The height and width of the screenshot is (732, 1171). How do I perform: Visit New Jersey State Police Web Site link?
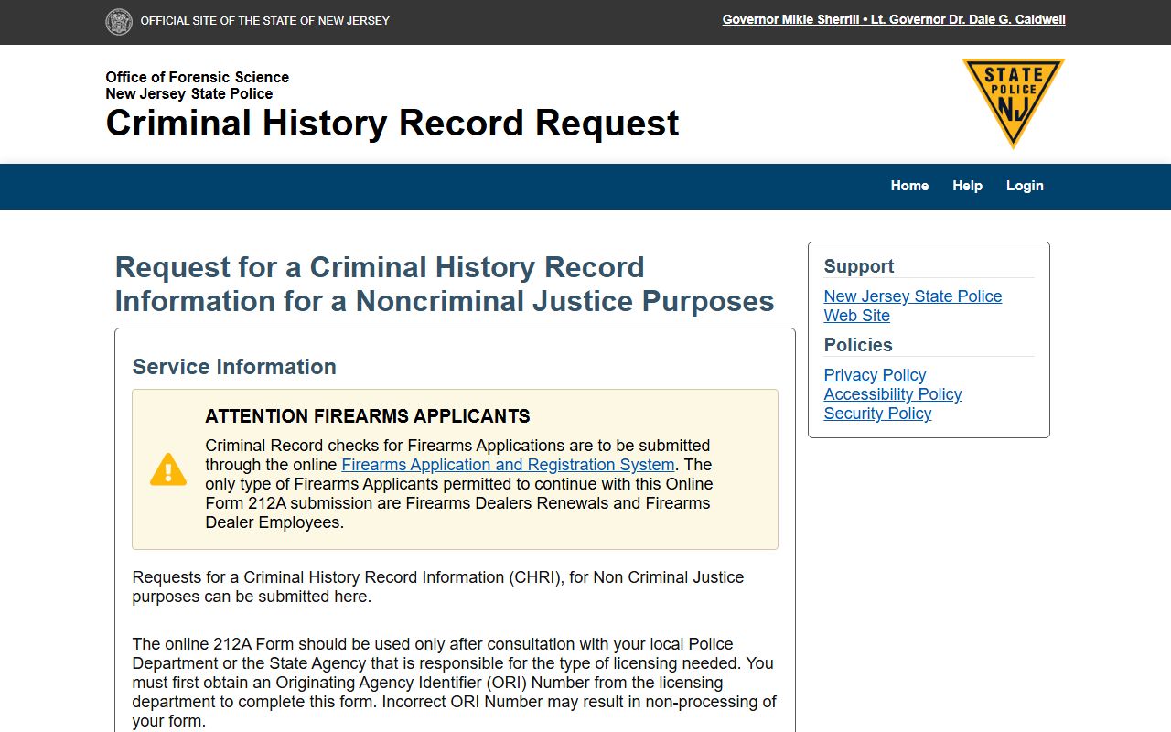pyautogui.click(x=913, y=306)
